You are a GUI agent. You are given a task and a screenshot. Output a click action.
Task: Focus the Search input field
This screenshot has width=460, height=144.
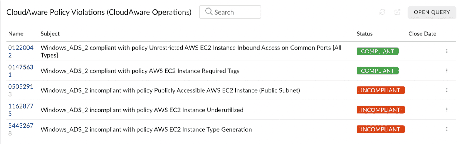(230, 12)
